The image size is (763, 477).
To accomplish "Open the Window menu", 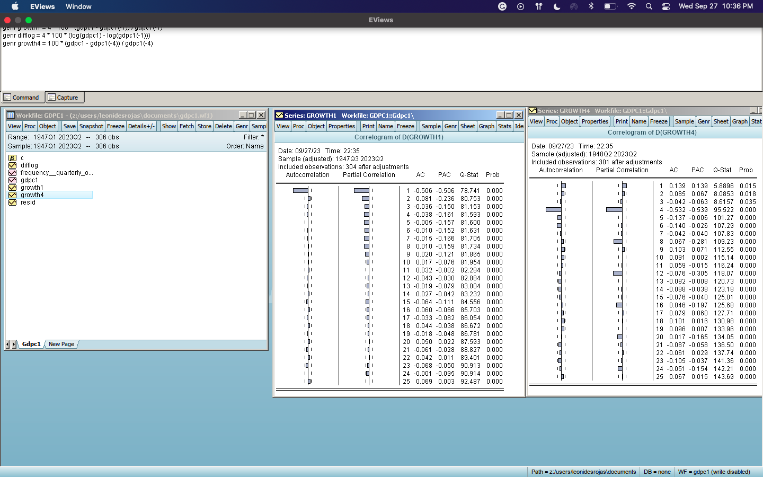I will [78, 7].
